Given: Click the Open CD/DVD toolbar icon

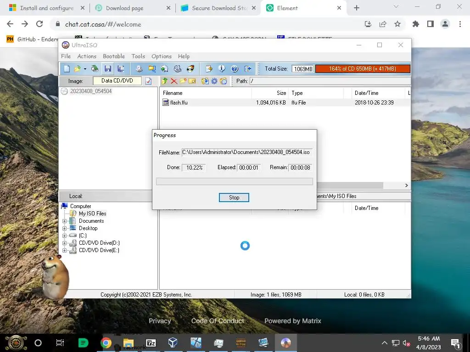Looking at the screenshot, I should [95, 69].
